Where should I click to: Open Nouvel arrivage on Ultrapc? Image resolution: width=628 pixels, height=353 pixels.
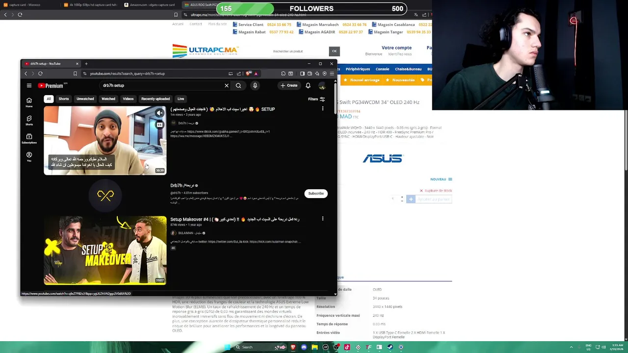click(362, 80)
